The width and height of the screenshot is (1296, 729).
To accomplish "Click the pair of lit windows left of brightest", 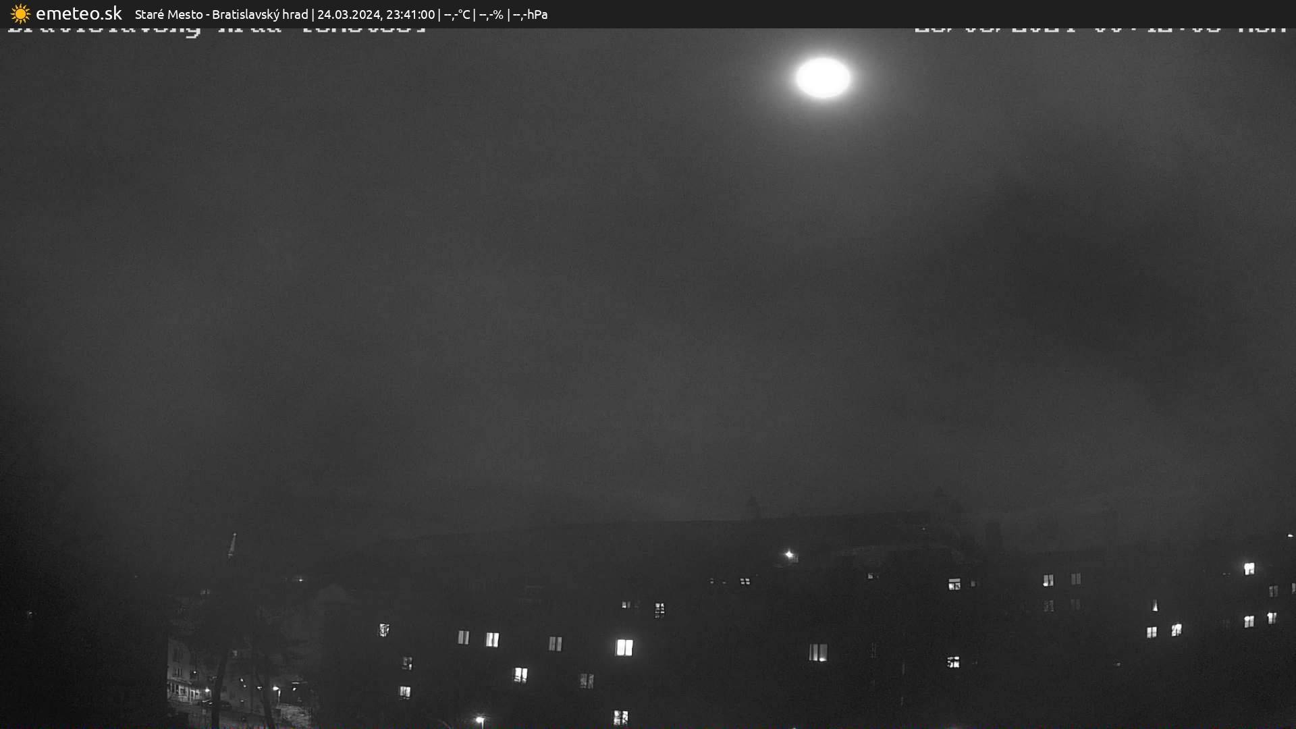I will click(477, 639).
